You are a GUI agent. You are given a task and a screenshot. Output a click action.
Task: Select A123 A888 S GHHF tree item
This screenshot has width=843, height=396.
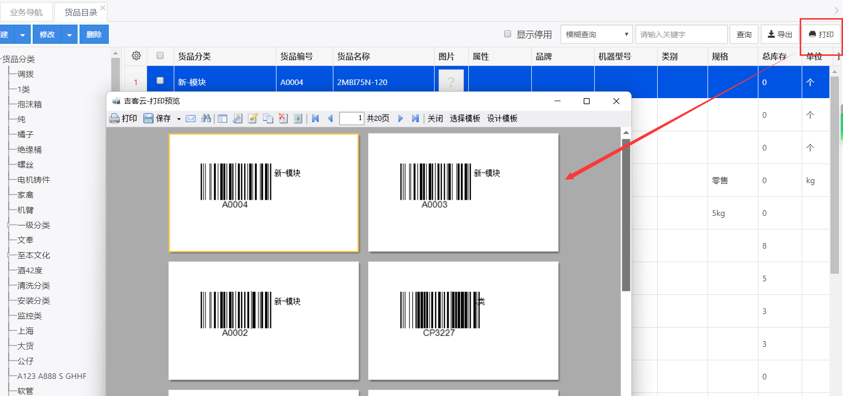click(x=52, y=376)
